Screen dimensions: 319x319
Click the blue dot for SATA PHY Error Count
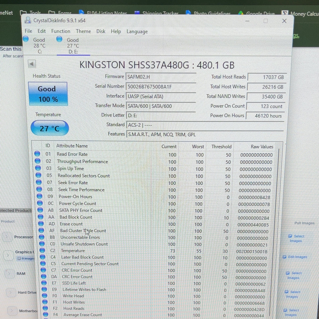[x=40, y=210]
